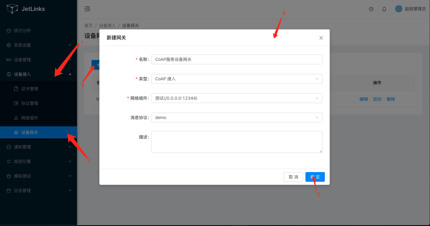Open the 消息协议 dropdown showing demo
The image size is (430, 226).
tap(237, 118)
